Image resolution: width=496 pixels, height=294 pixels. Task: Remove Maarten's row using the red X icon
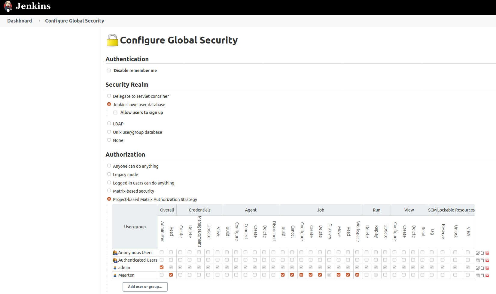(x=487, y=275)
